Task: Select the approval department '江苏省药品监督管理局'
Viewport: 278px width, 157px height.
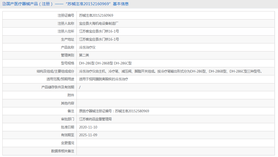Action: point(95,119)
